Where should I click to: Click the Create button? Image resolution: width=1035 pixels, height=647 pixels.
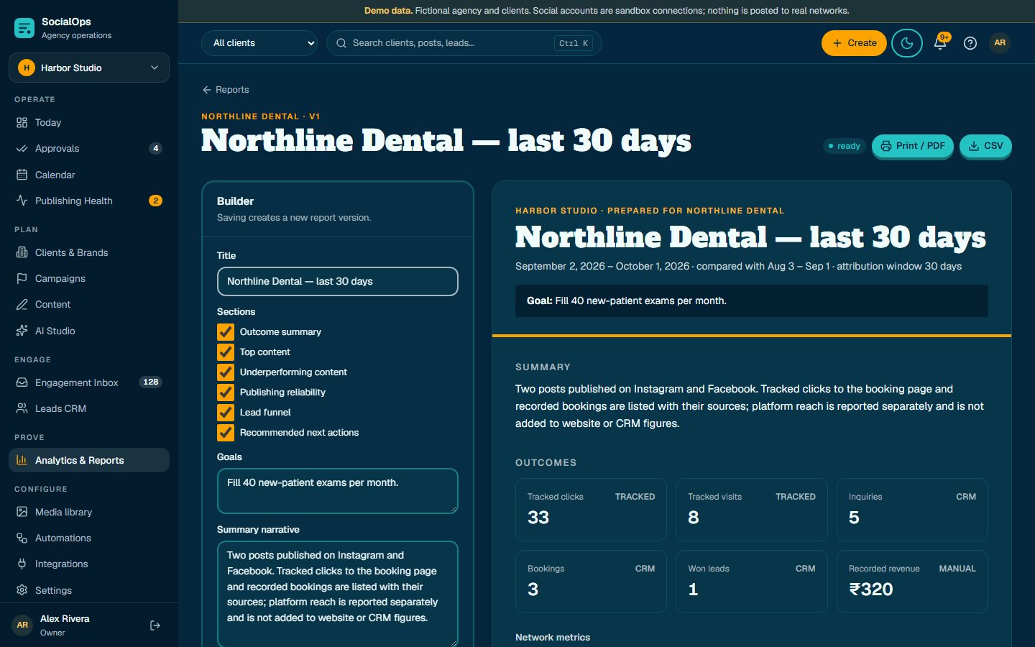pyautogui.click(x=854, y=43)
